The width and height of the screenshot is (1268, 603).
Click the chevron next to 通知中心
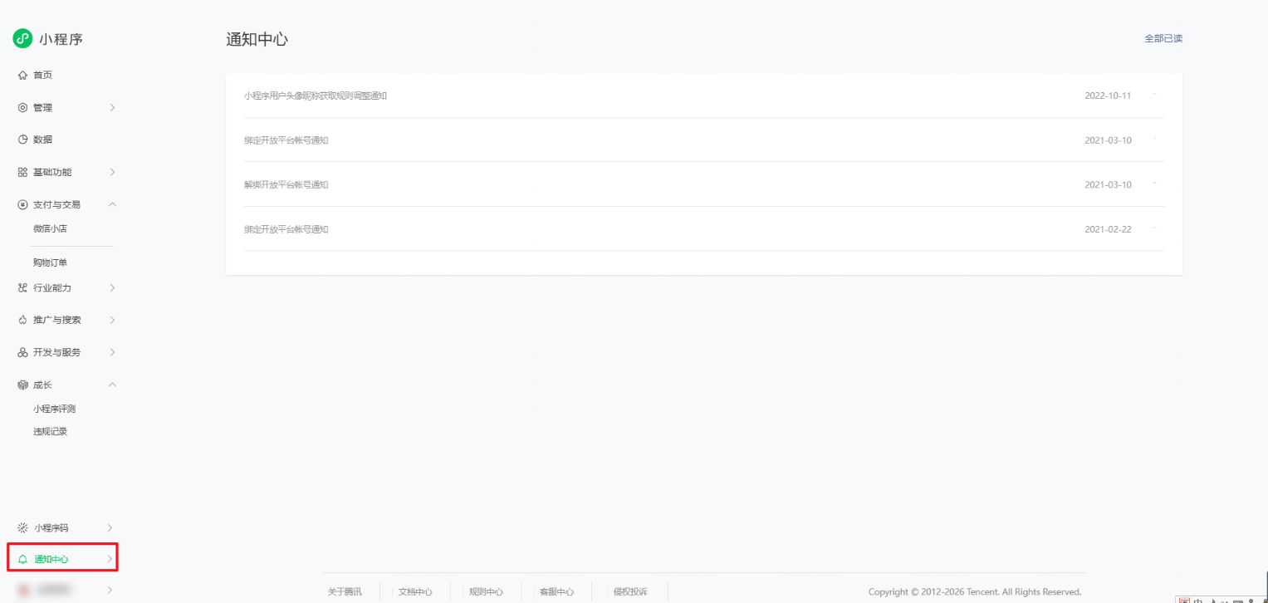pyautogui.click(x=110, y=559)
